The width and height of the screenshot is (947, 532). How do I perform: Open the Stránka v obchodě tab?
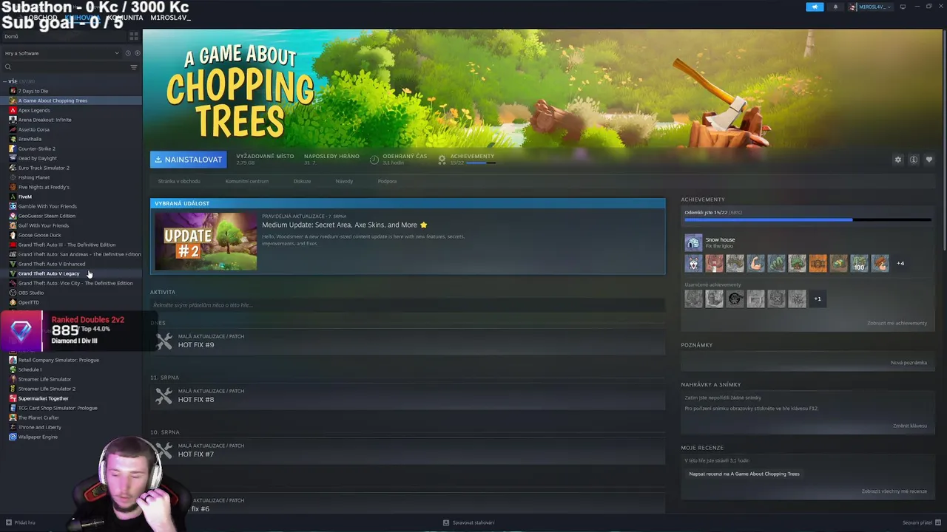179,181
